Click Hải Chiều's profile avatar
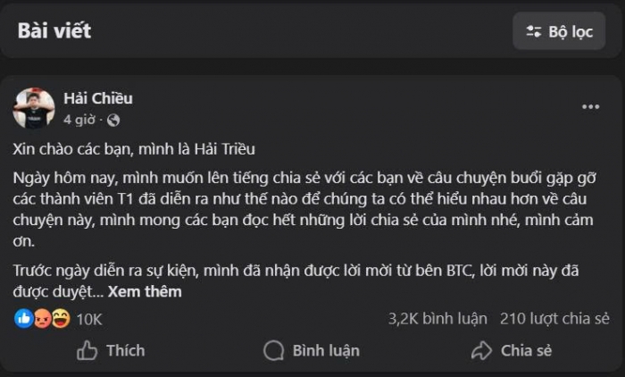625x377 pixels. click(34, 108)
